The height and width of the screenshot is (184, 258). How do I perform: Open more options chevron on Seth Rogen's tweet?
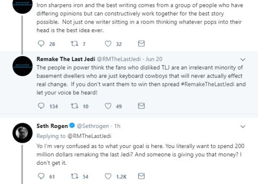point(243,126)
